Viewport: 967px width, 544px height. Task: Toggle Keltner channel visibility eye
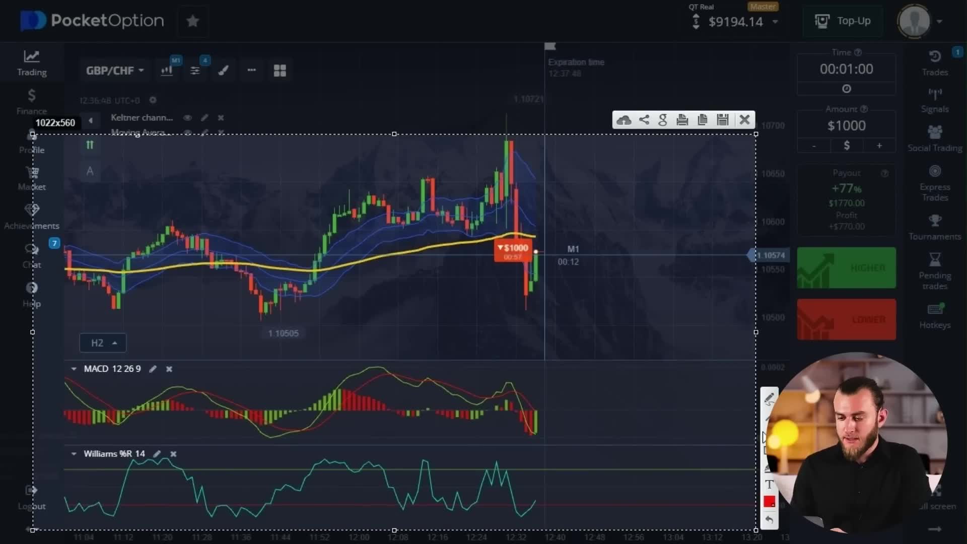[187, 118]
